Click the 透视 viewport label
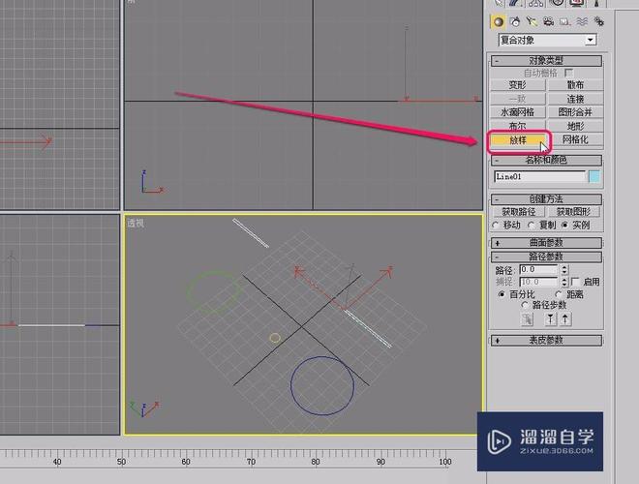639x484 pixels. click(136, 223)
